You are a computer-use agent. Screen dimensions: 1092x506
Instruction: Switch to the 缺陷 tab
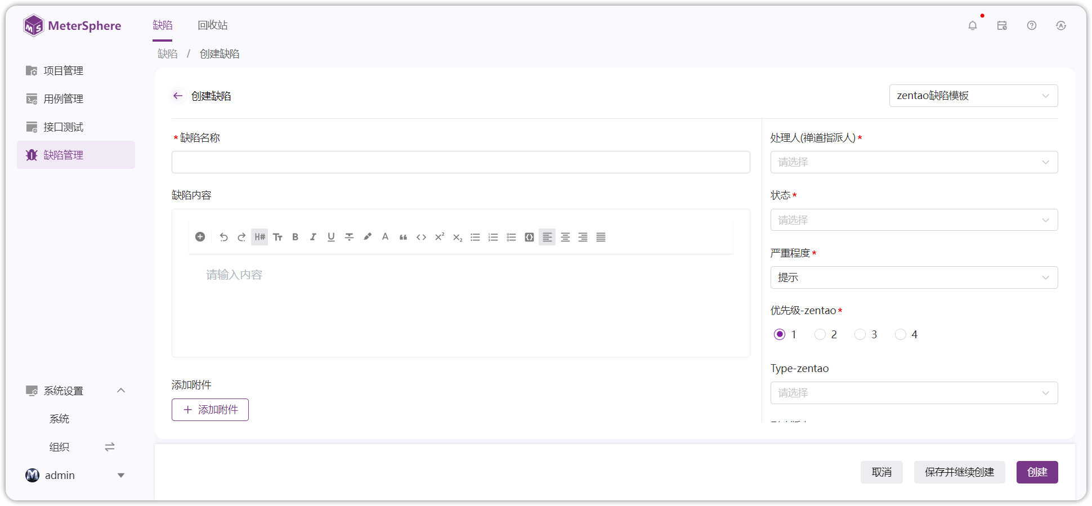[x=163, y=25]
